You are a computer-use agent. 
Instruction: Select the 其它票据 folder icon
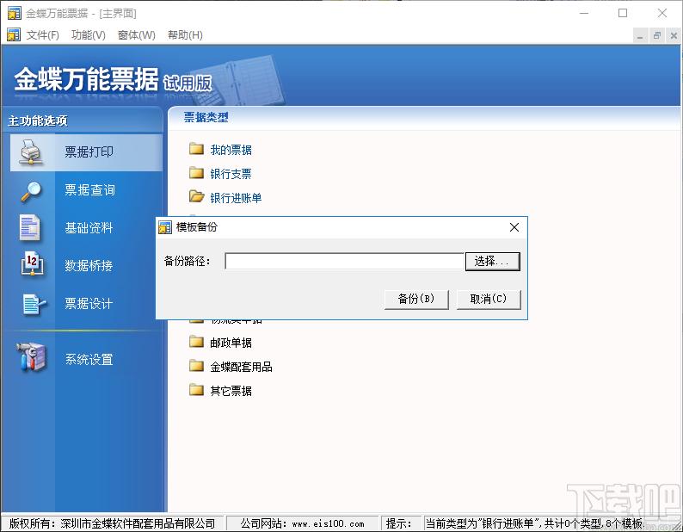pyautogui.click(x=196, y=389)
